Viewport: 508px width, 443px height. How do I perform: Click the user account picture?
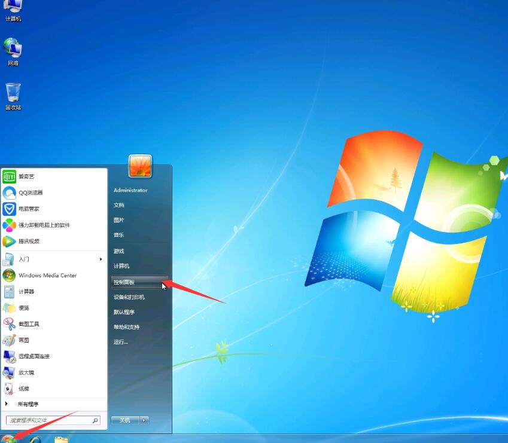point(140,166)
